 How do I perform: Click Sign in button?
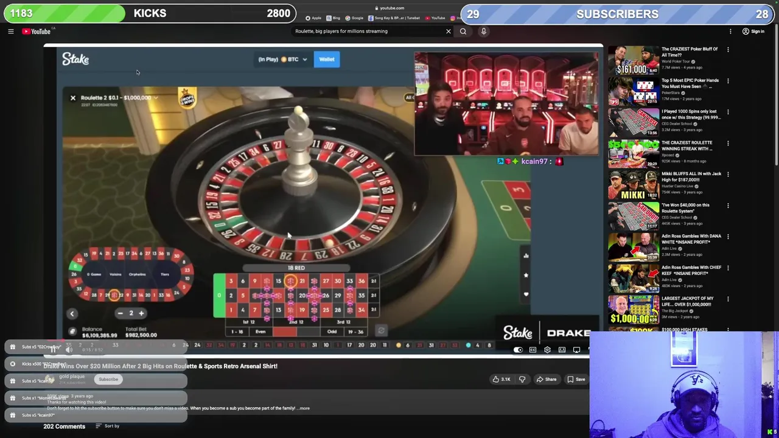753,32
